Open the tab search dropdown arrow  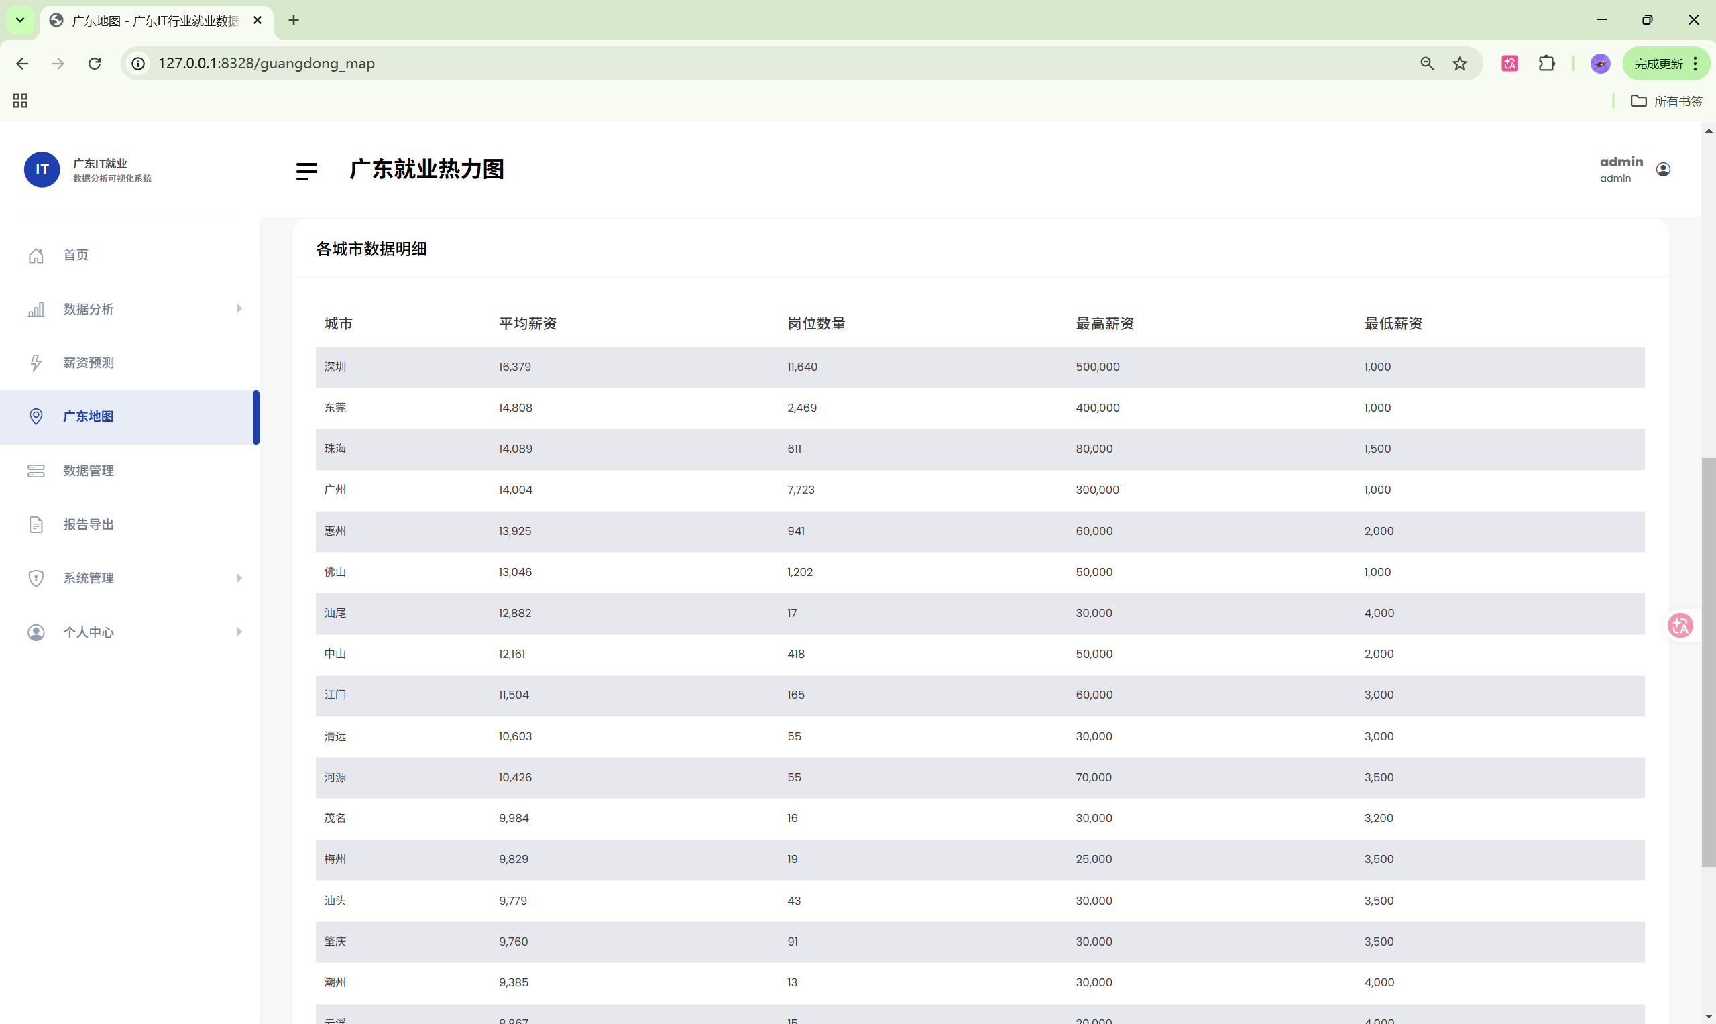pos(20,20)
